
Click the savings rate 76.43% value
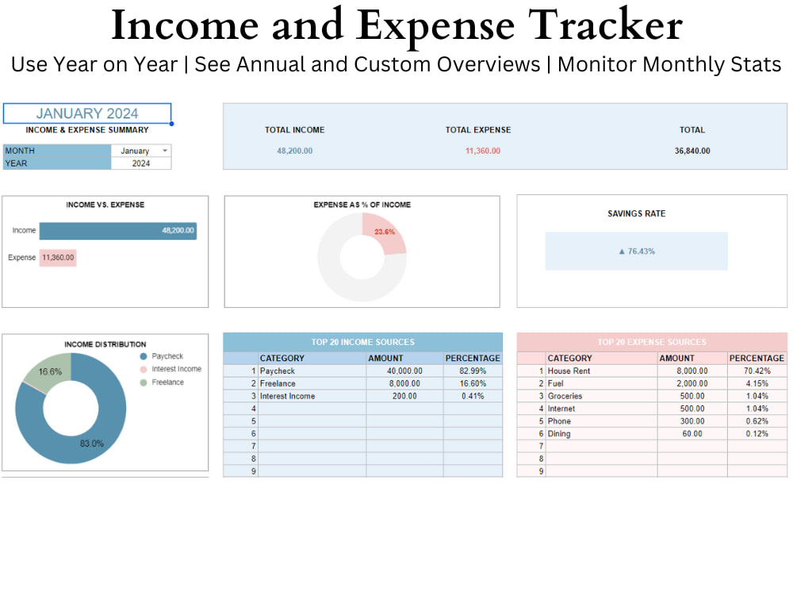coord(636,251)
